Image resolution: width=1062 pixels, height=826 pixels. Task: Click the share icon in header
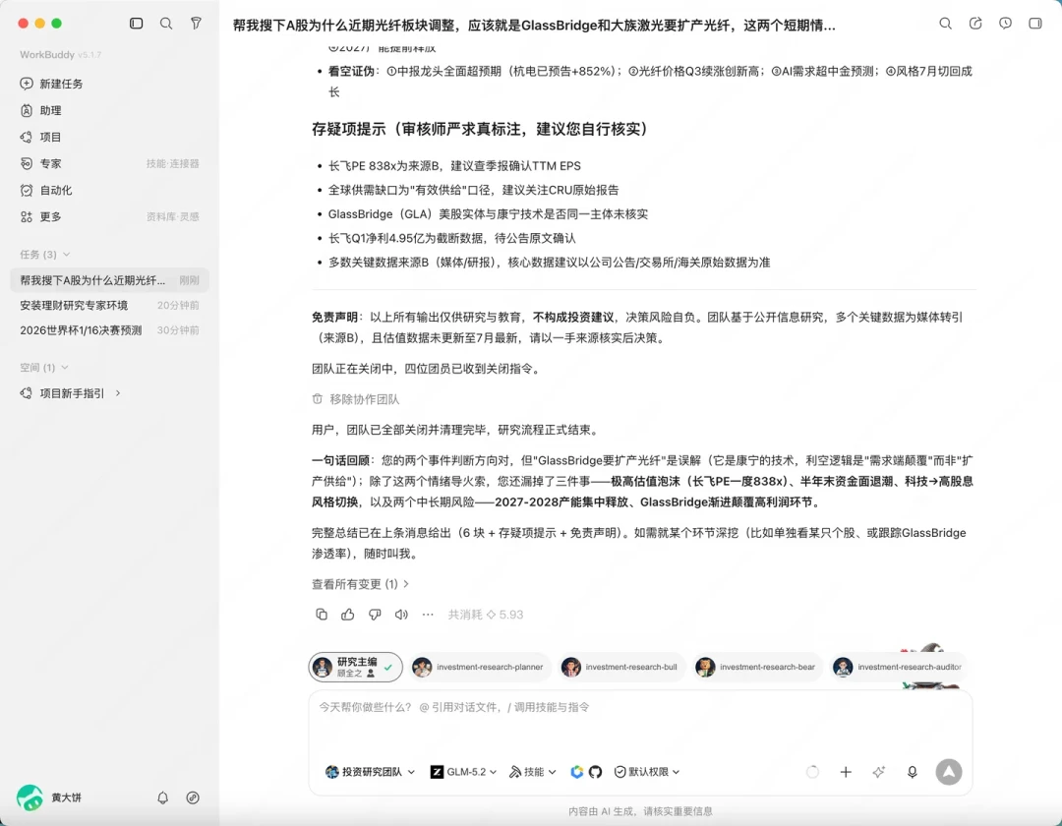click(x=975, y=24)
